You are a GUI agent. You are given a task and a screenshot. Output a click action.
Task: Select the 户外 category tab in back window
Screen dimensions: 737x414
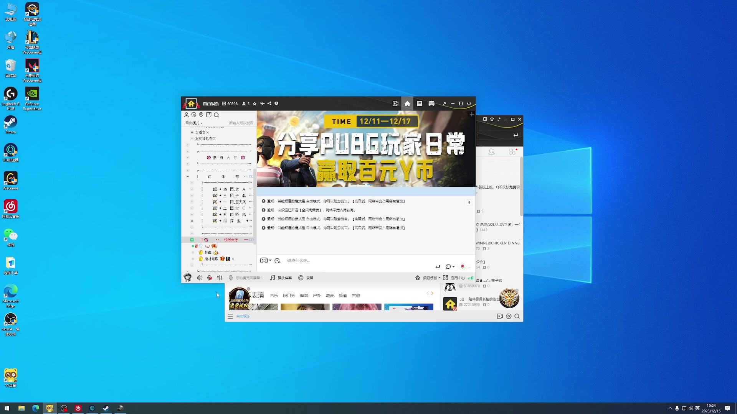pyautogui.click(x=317, y=296)
